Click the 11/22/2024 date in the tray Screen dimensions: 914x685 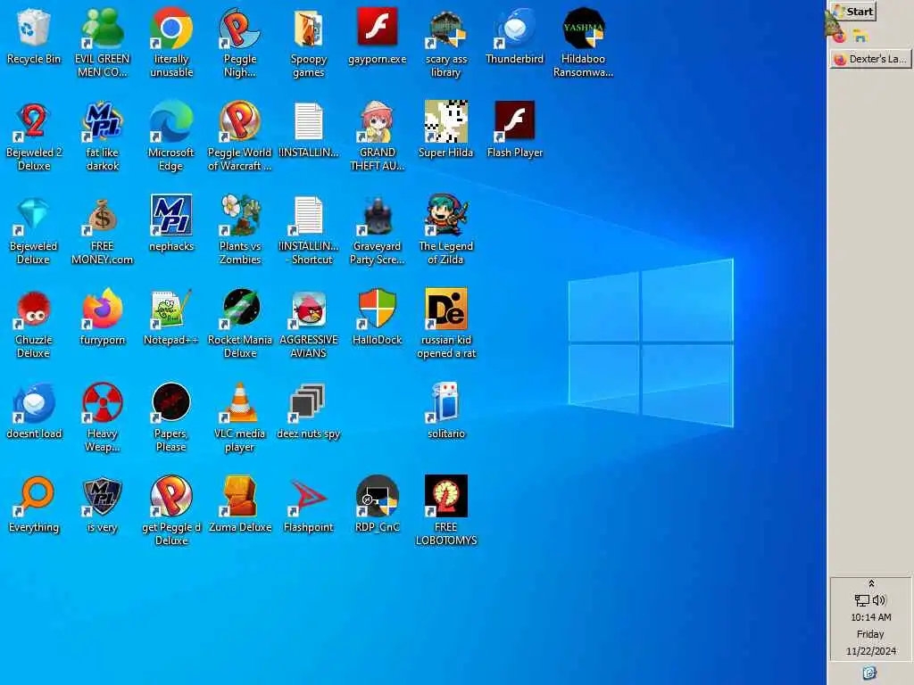pos(871,650)
